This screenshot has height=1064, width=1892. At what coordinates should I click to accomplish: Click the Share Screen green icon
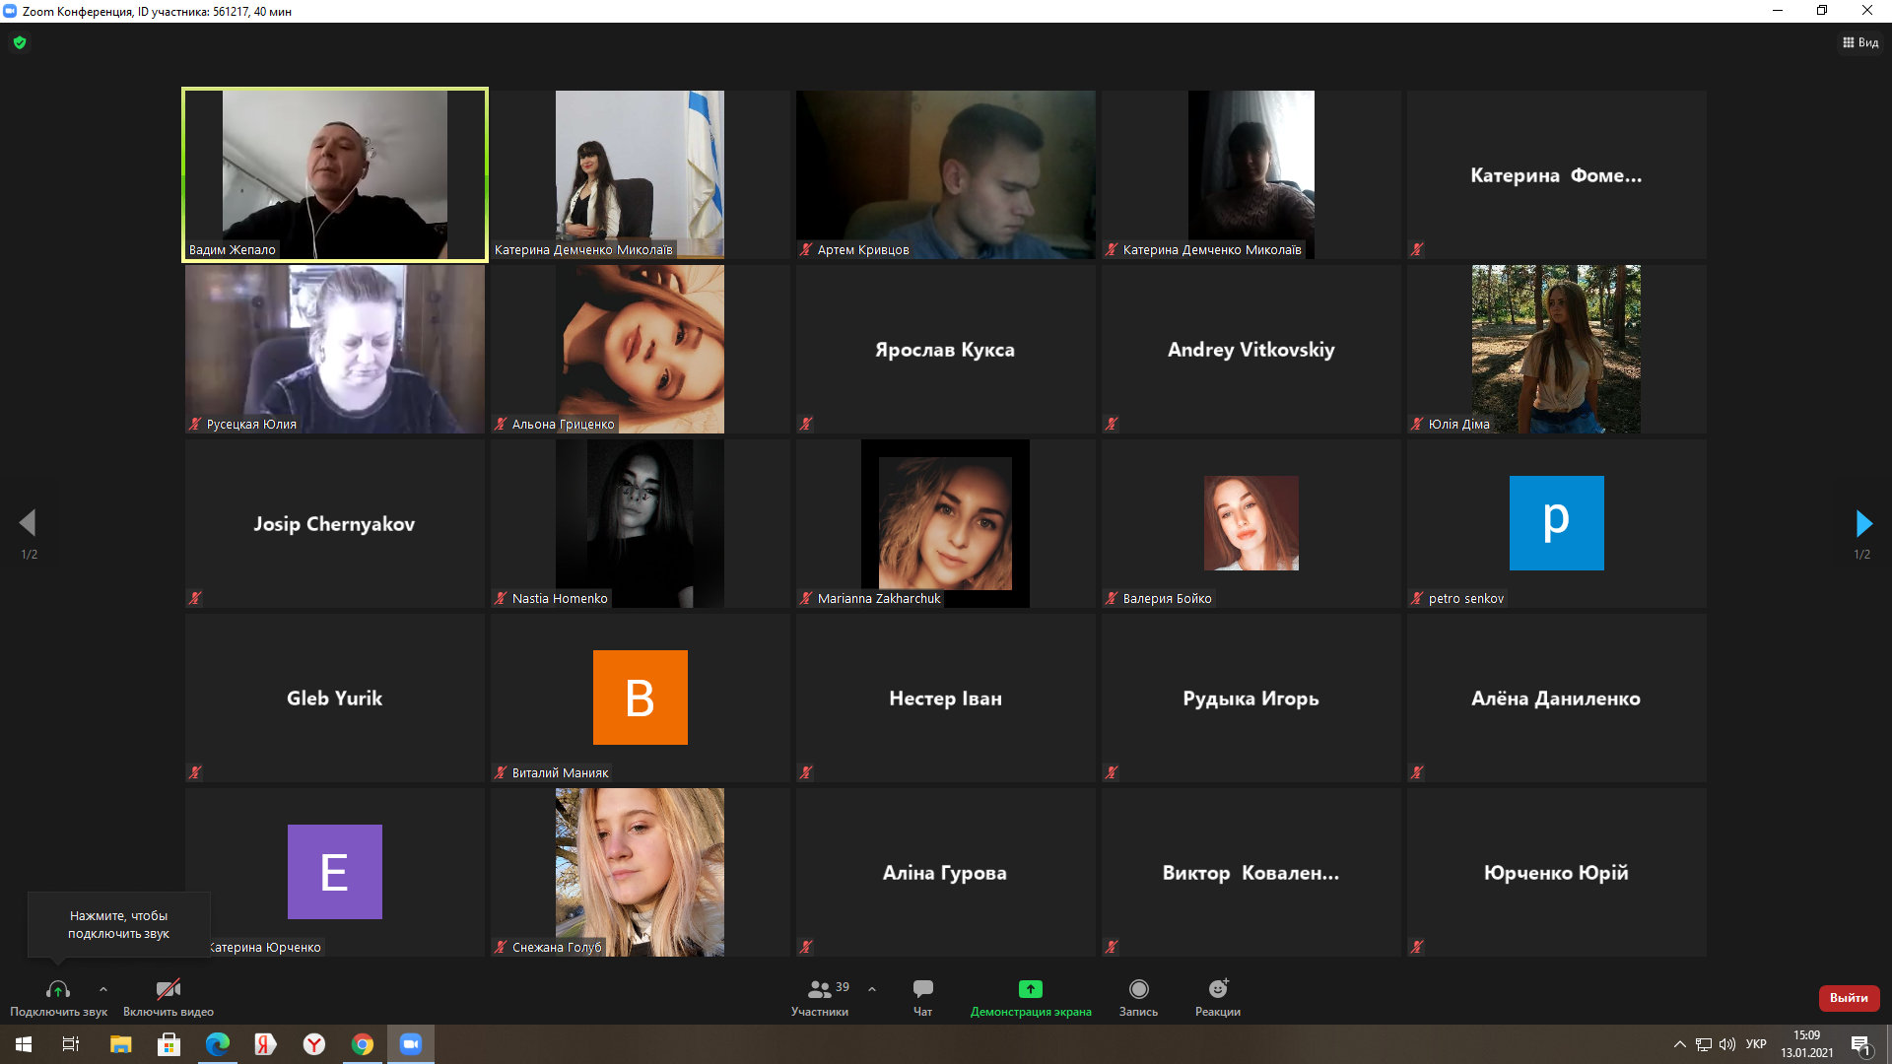[x=1030, y=988]
